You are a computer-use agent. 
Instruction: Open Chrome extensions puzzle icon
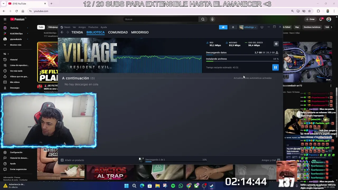click(x=318, y=11)
